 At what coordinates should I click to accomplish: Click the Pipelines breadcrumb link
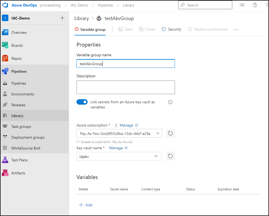(x=105, y=5)
